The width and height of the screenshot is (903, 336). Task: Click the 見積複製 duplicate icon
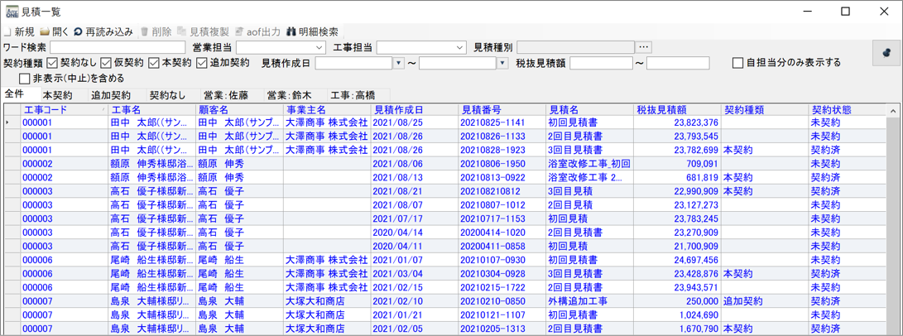(182, 31)
